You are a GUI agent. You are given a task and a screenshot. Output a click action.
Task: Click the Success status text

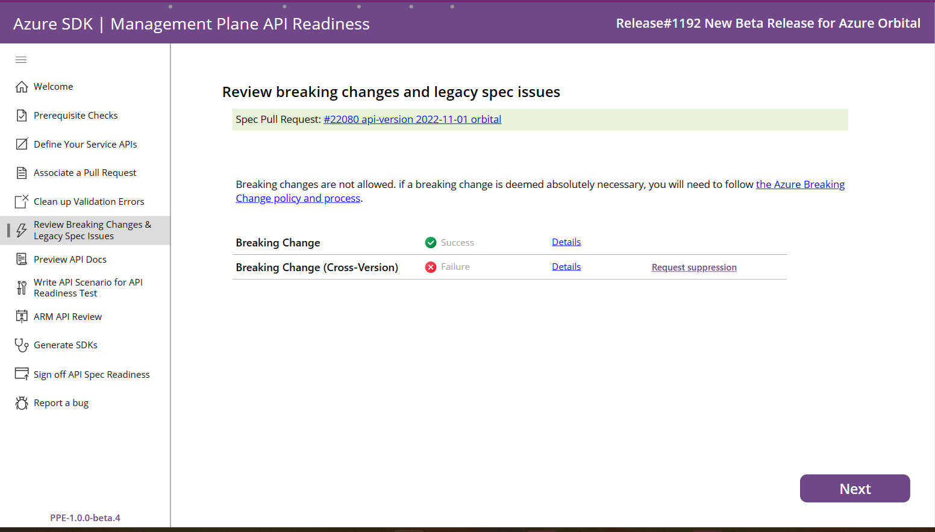point(457,243)
